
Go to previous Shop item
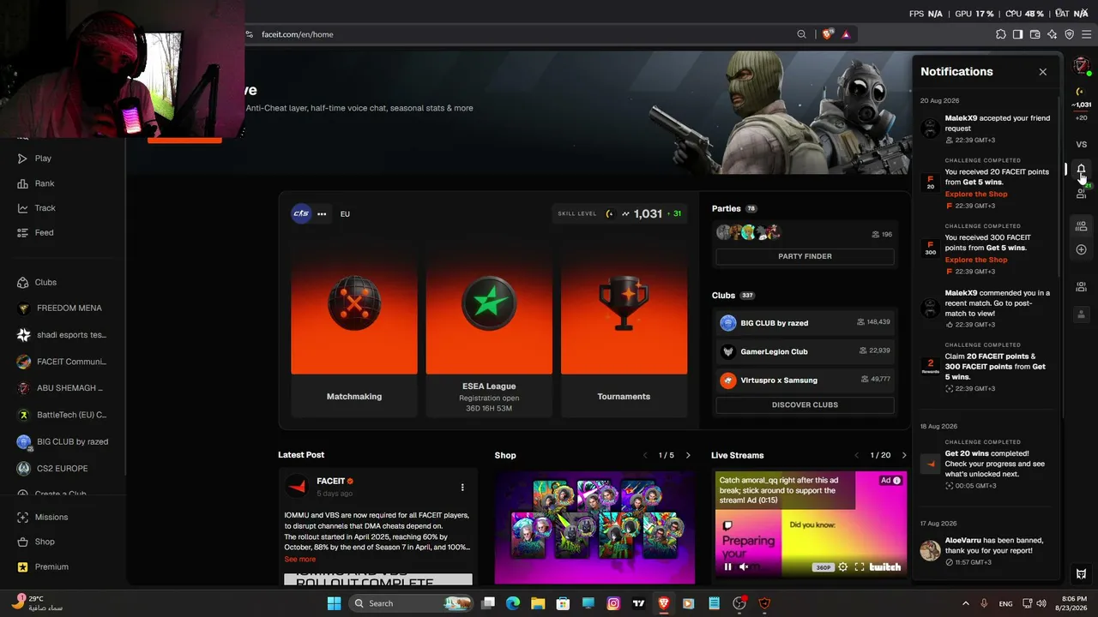click(x=645, y=456)
